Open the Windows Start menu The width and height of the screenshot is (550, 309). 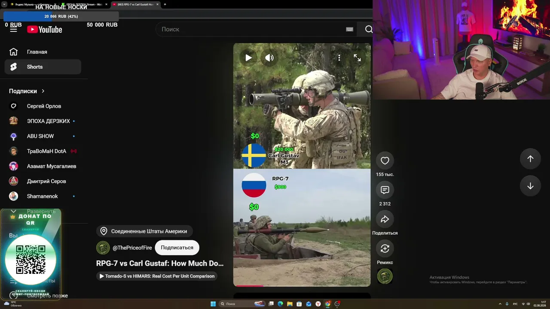click(x=213, y=304)
